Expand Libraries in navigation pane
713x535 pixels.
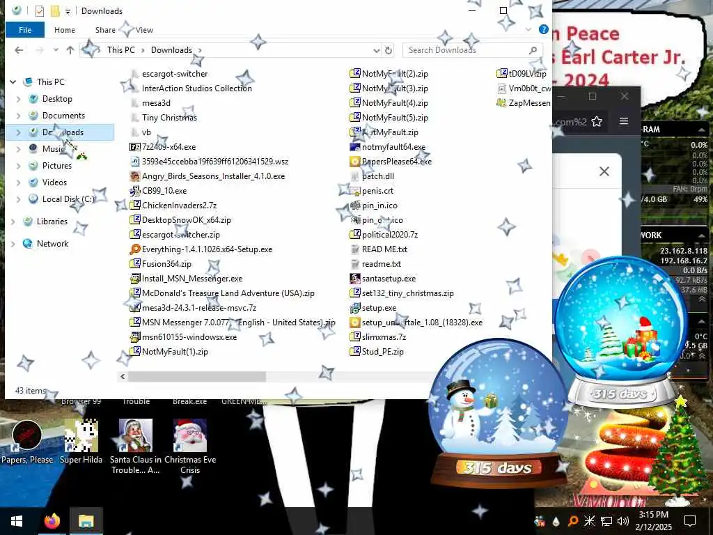pos(13,222)
